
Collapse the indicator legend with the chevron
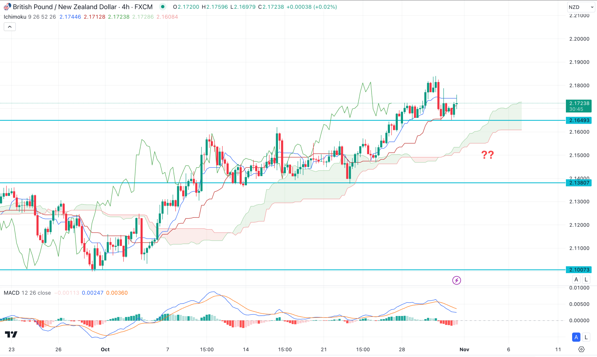click(x=10, y=27)
